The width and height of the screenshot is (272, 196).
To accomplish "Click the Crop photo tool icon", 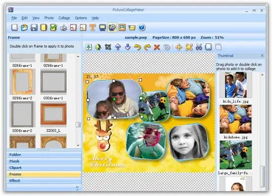I will click(x=108, y=47).
